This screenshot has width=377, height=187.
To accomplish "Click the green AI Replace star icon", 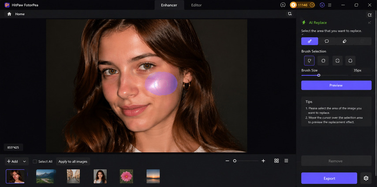I will tap(304, 22).
